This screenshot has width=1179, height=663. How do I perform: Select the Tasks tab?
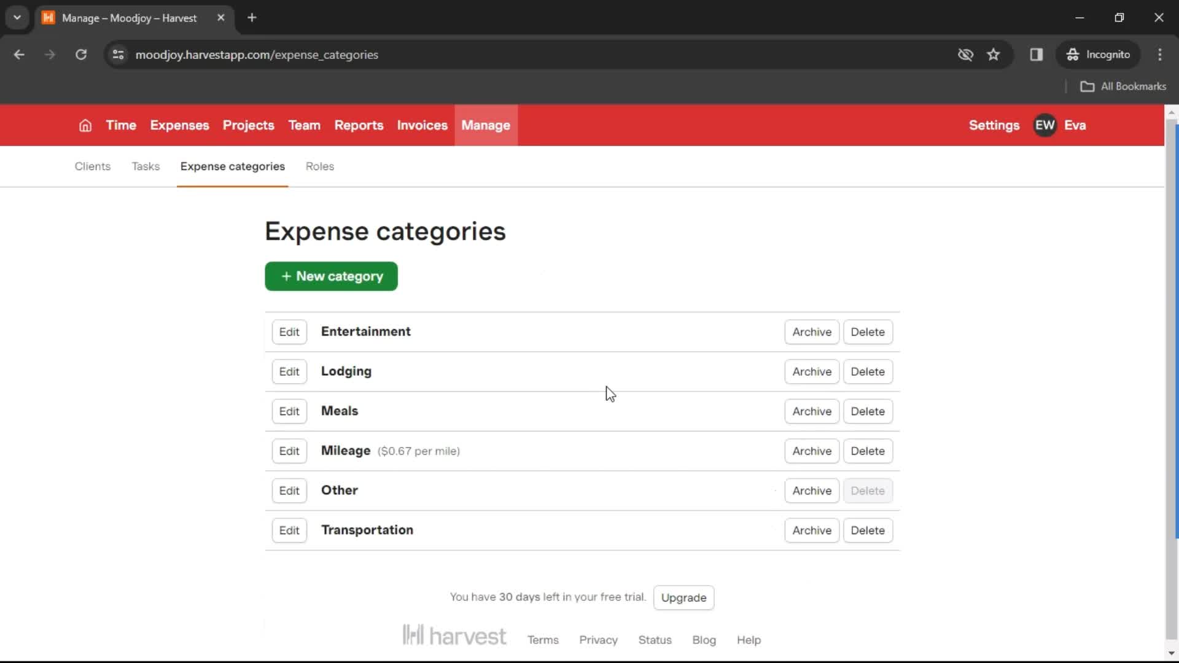click(145, 166)
